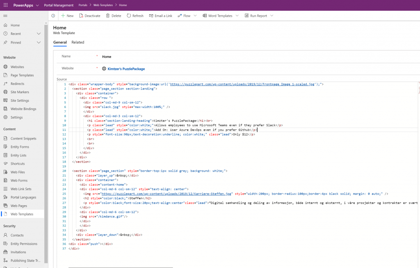The image size is (420, 268).
Task: Click the Deactivate button
Action: (90, 16)
